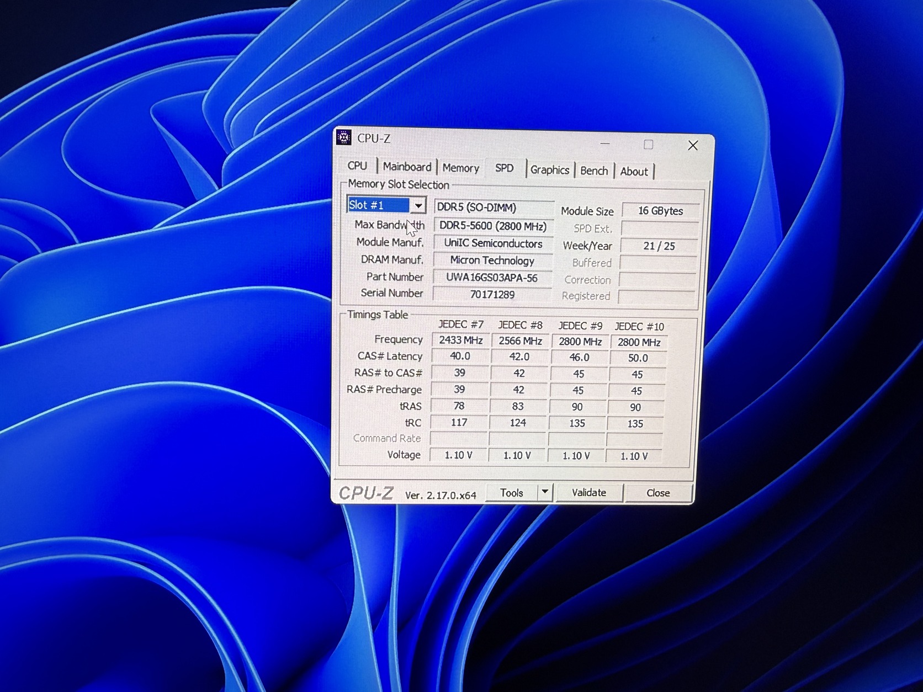Click the 16 GBytes module size value
Screen dimensions: 923x692
pyautogui.click(x=660, y=211)
